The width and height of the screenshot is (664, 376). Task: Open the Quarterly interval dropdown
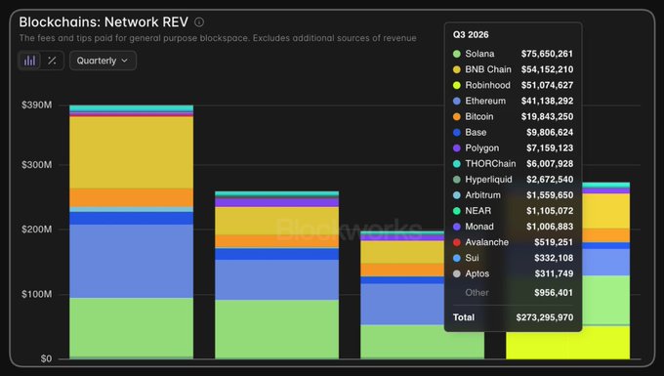click(103, 61)
